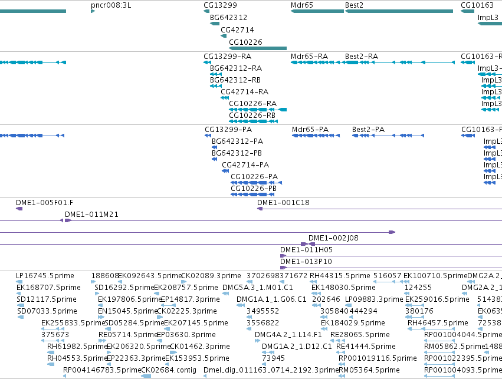Click the LP16745.5prime EST
This screenshot has width=502, height=379.
pyautogui.click(x=19, y=282)
